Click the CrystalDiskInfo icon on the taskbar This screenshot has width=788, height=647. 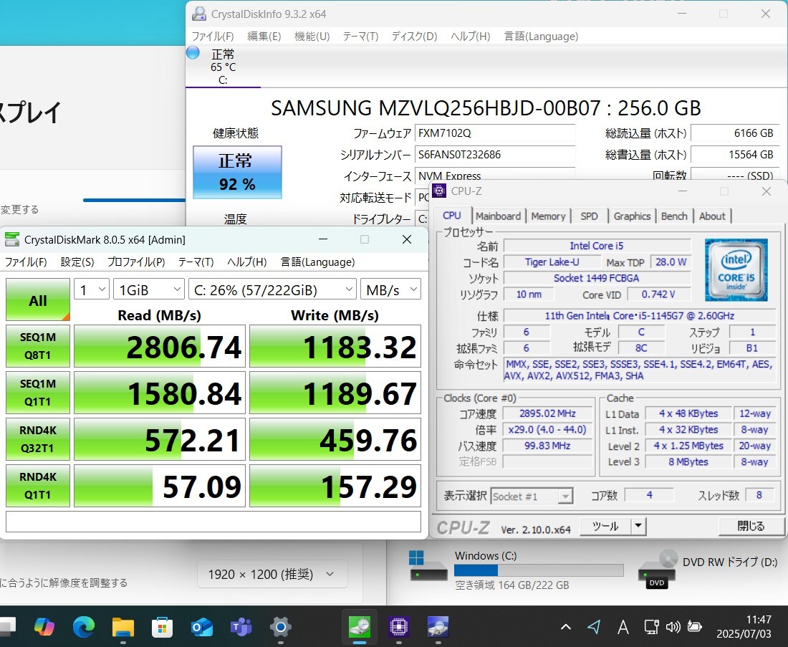tap(438, 626)
